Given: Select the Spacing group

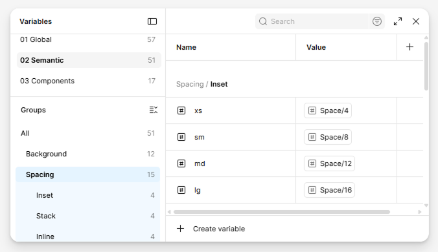Looking at the screenshot, I should [x=87, y=174].
